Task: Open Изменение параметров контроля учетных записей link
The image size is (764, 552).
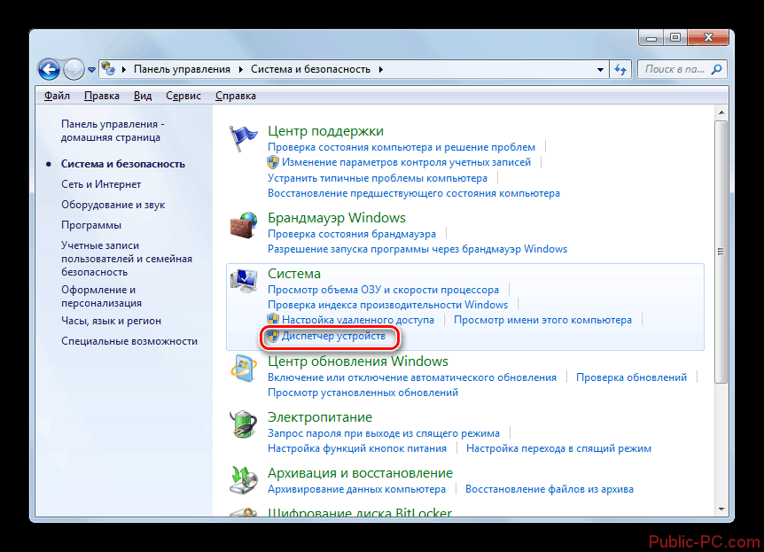Action: (x=406, y=162)
